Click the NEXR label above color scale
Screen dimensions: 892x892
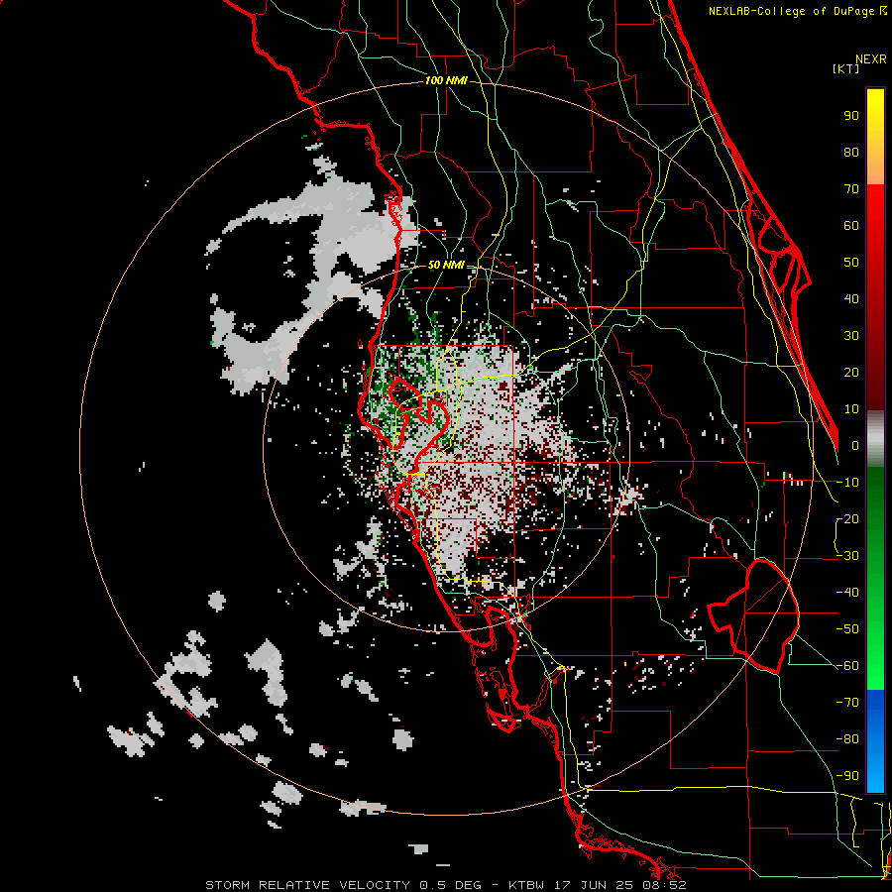[871, 59]
